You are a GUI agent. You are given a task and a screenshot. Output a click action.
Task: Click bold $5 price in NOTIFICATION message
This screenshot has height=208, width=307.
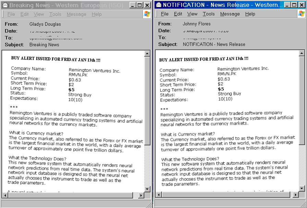tap(221, 89)
